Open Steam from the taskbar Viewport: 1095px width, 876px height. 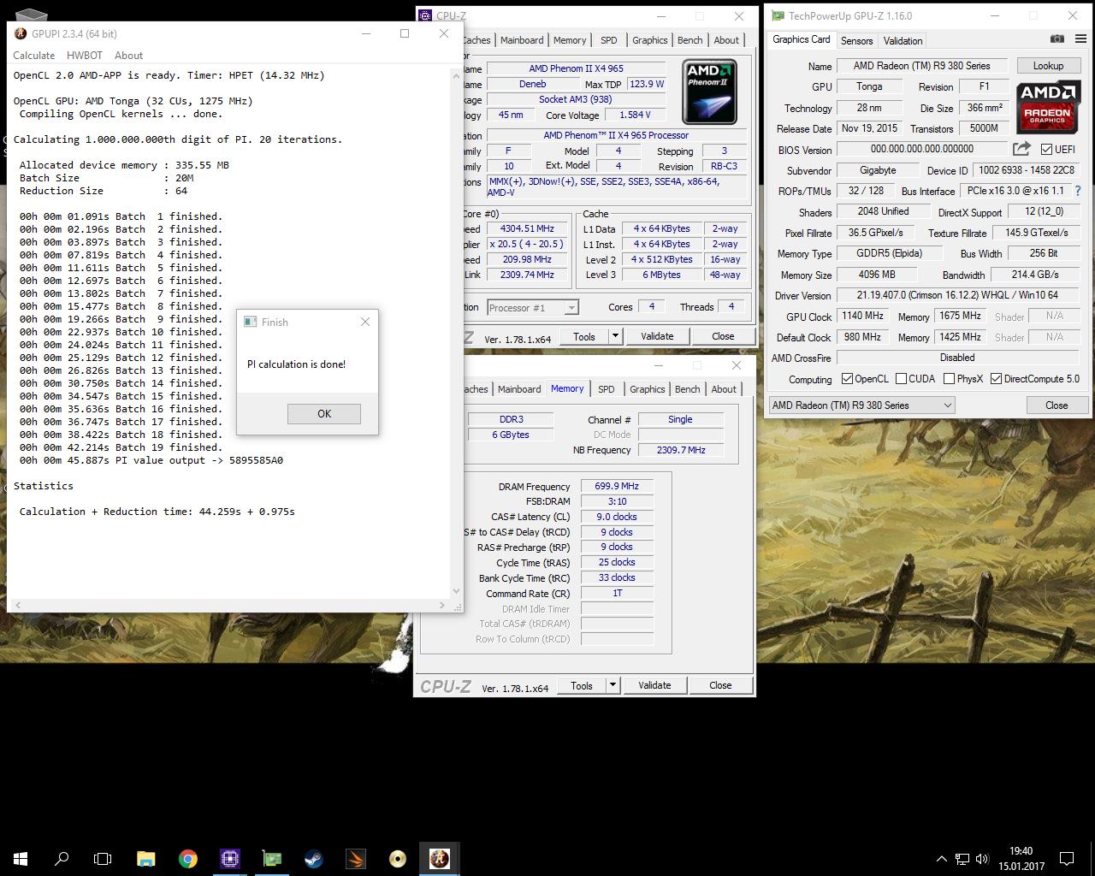click(x=314, y=859)
